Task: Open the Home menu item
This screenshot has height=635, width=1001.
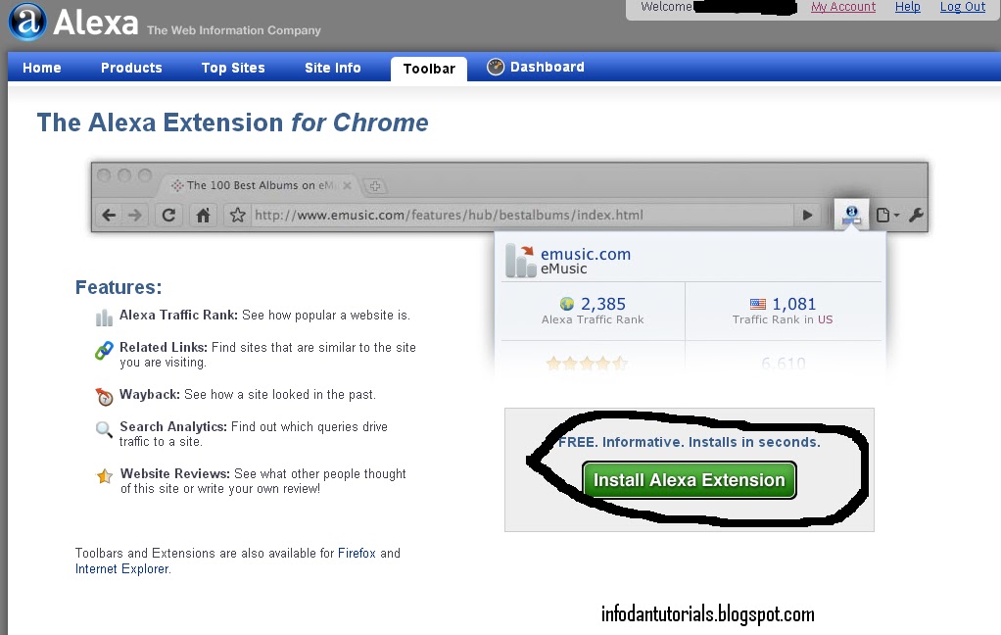Action: (42, 68)
